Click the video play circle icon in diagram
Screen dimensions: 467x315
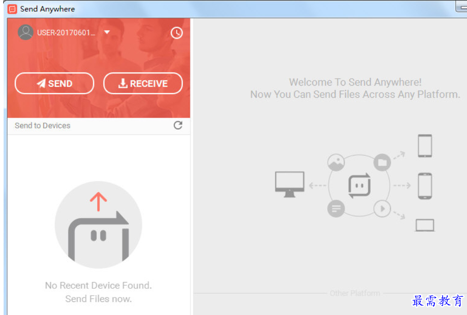click(x=382, y=209)
